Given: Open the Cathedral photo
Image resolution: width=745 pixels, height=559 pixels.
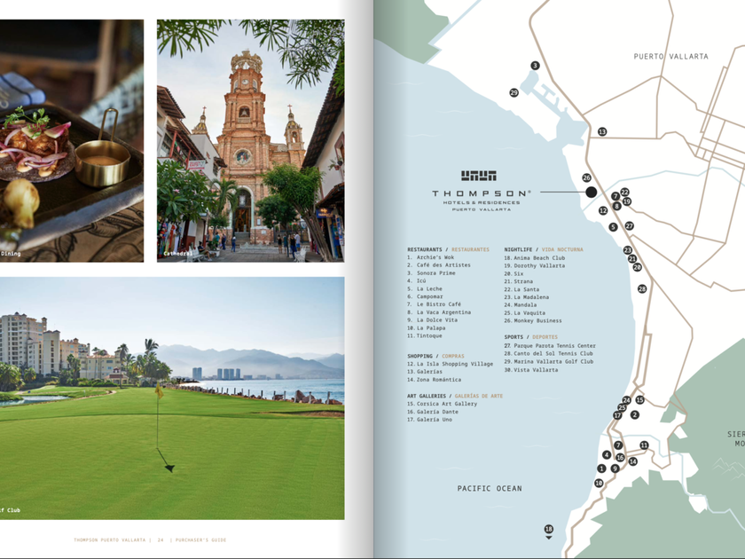Looking at the screenshot, I should point(251,141).
